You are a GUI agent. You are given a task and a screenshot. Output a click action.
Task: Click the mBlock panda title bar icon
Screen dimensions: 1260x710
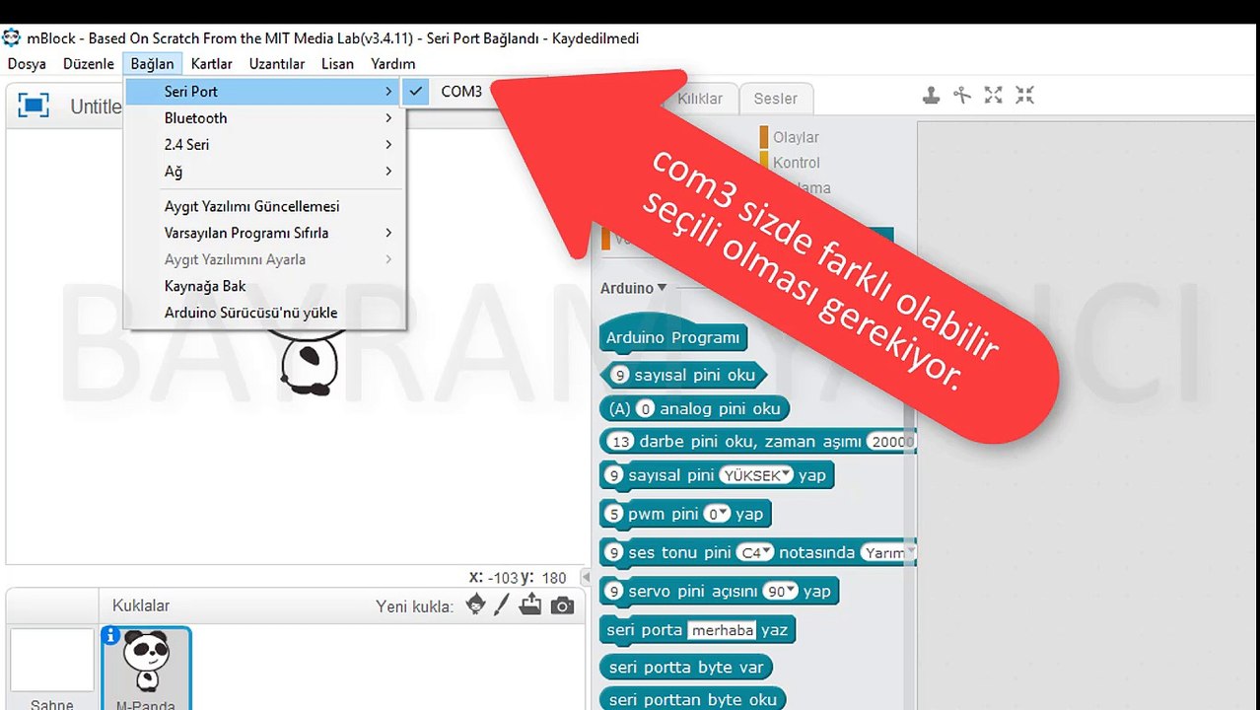[12, 38]
